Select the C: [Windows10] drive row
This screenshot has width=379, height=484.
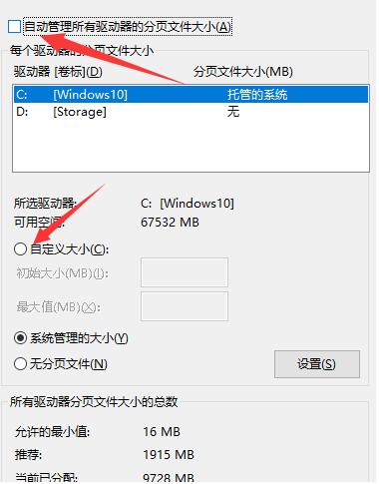coord(190,95)
